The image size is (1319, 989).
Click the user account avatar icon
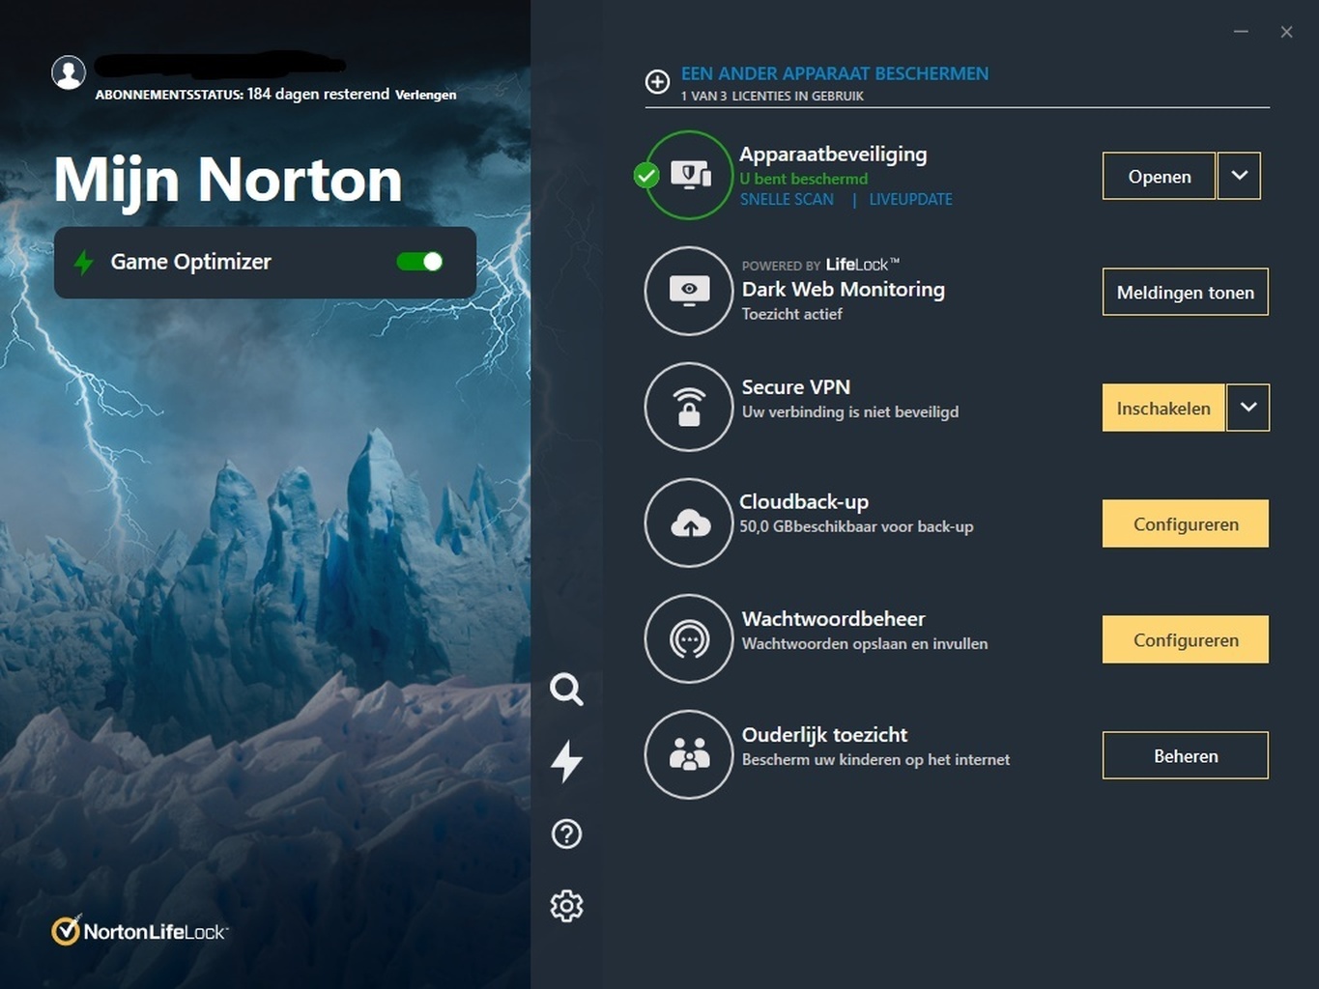point(69,72)
